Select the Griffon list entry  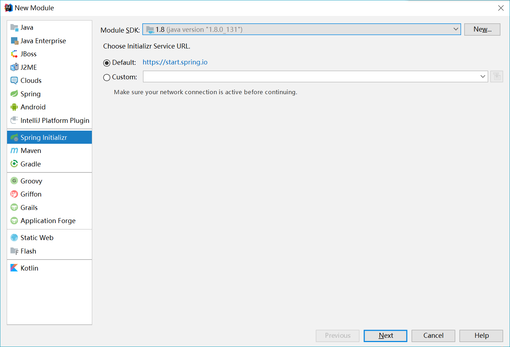[x=49, y=194]
